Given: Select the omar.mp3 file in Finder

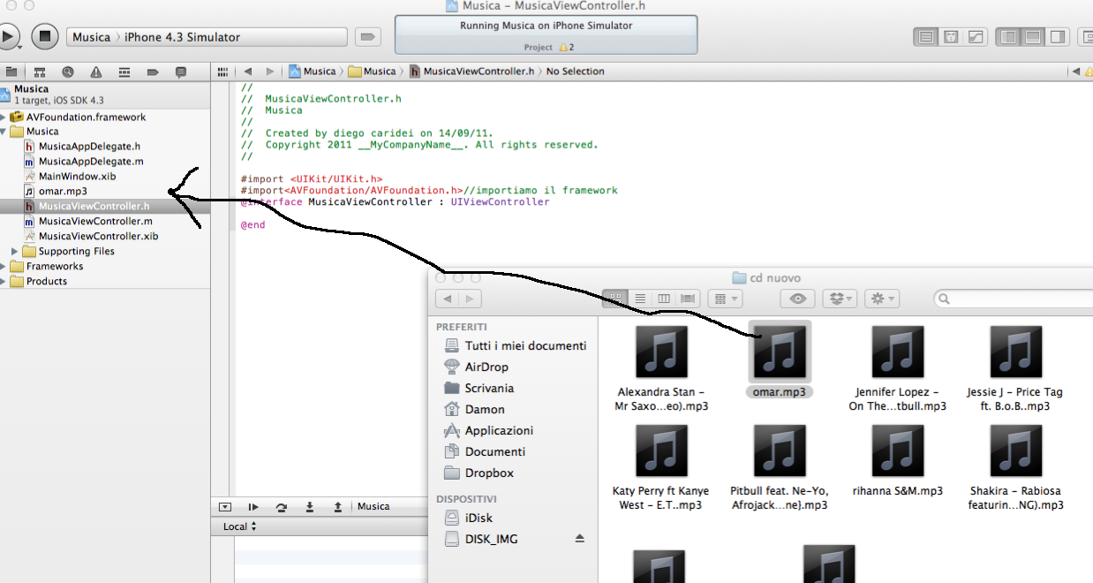Looking at the screenshot, I should tap(780, 360).
